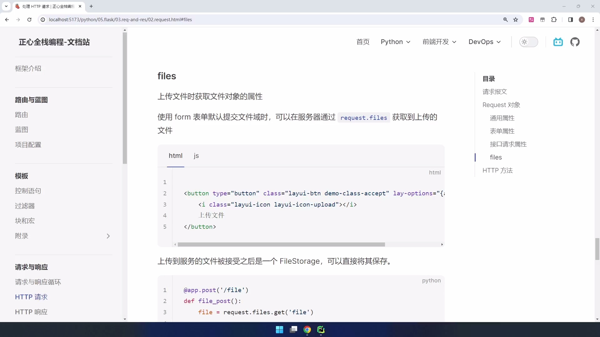Click 首页 in the navigation bar
600x337 pixels.
click(363, 42)
